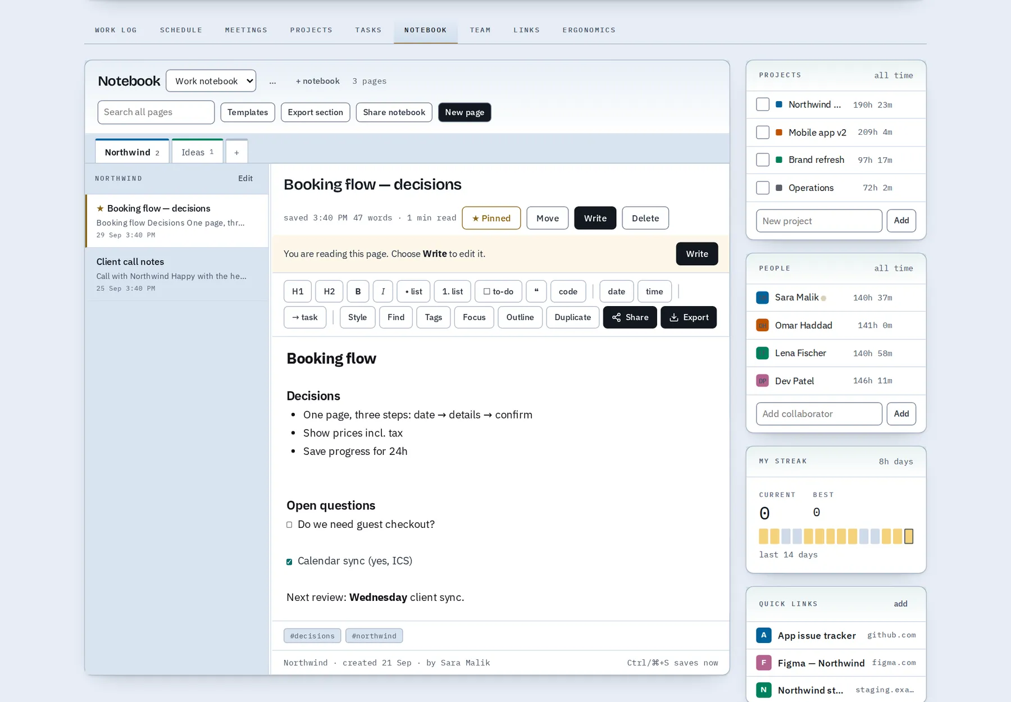Open Find in page
Viewport: 1011px width, 702px height.
396,317
